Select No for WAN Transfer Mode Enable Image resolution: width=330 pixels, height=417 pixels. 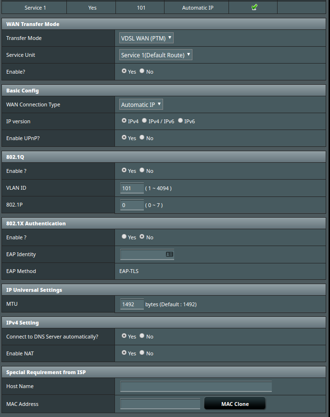(x=142, y=71)
